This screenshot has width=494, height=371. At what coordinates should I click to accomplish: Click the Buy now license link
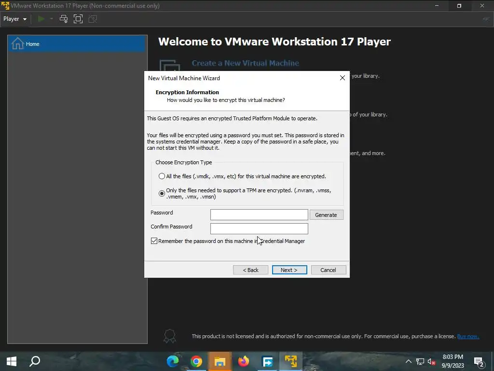click(468, 336)
